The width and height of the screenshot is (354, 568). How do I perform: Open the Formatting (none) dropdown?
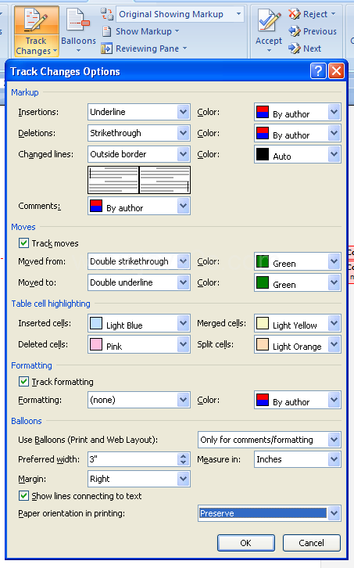(x=139, y=400)
